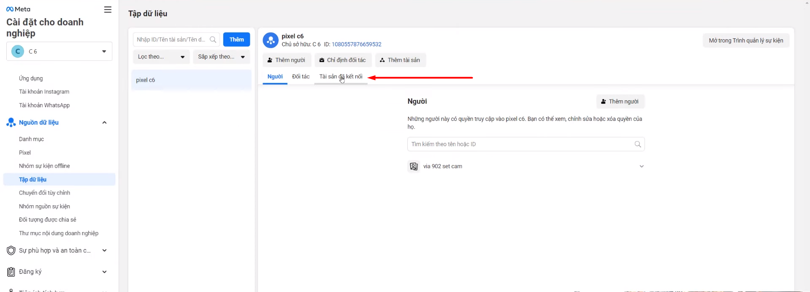Click the Tìm kiếm theo tên hoặc ID field
The image size is (810, 292).
coord(519,144)
